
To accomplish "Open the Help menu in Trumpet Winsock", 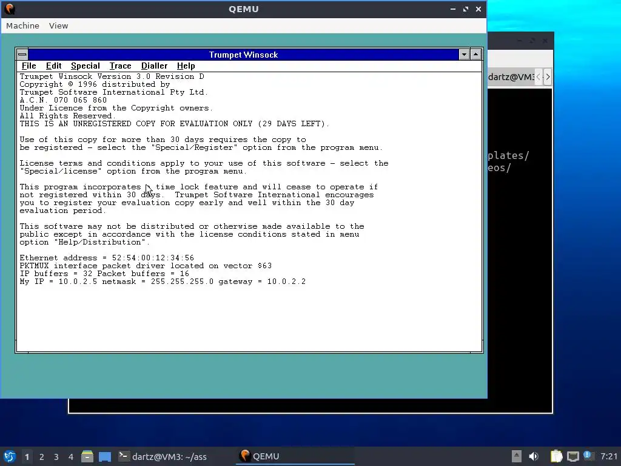I will coord(186,66).
